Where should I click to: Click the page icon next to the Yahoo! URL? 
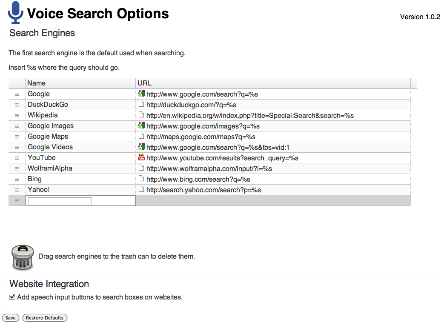[140, 189]
